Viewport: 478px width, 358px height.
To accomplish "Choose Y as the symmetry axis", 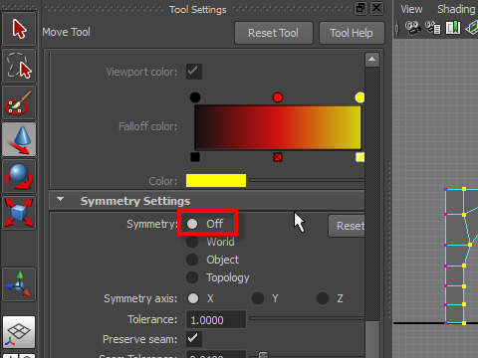I will [x=265, y=298].
